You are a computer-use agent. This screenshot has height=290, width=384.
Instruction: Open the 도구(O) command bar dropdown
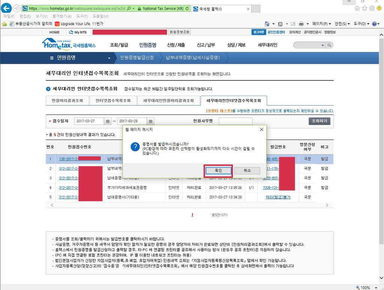[x=361, y=24]
